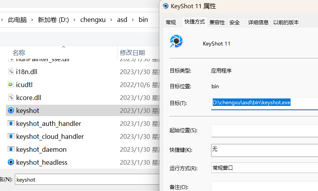Click the 目标 path input field
Screen dimensions: 318x191
(264, 103)
